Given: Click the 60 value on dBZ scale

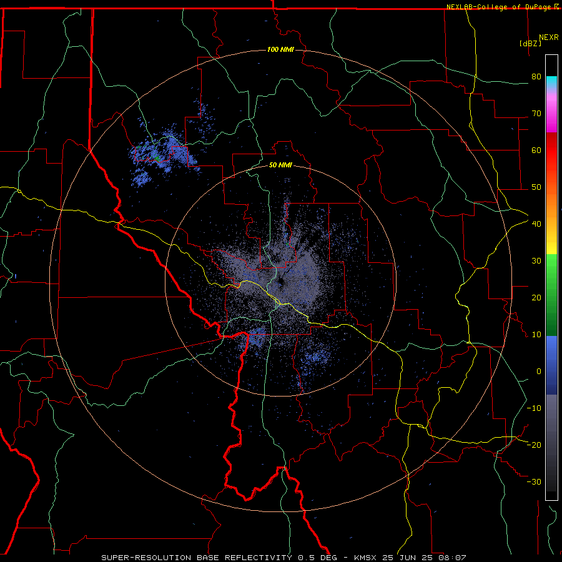Looking at the screenshot, I should click(x=536, y=150).
